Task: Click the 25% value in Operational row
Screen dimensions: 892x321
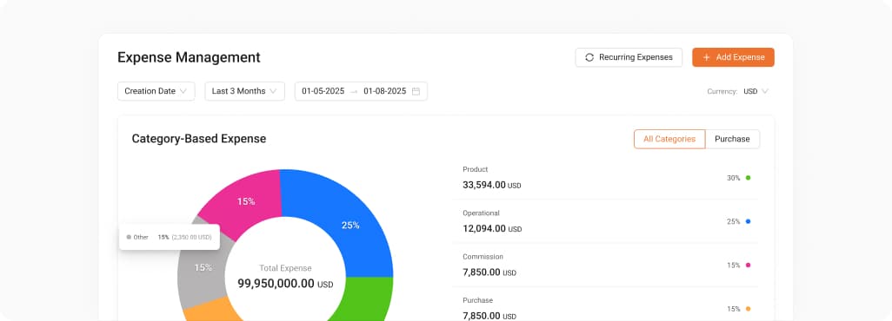Action: click(733, 221)
